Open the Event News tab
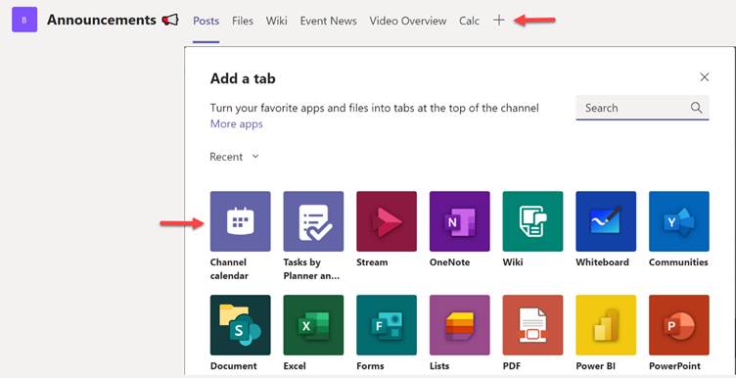The width and height of the screenshot is (736, 378). click(x=329, y=22)
